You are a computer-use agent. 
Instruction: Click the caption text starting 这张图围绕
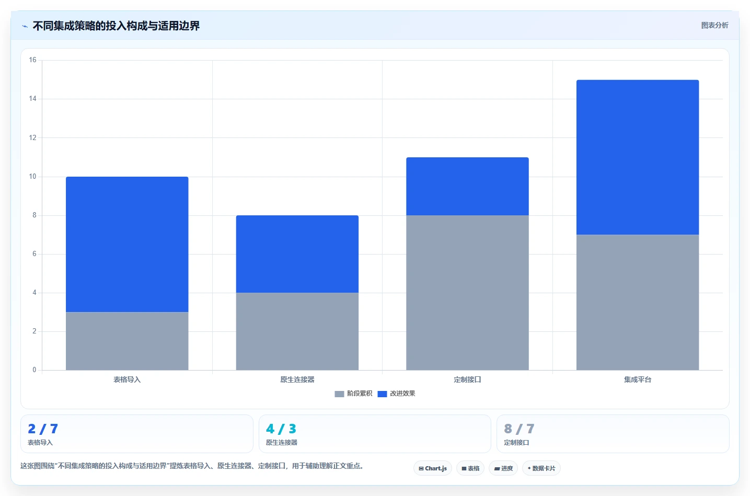[192, 466]
